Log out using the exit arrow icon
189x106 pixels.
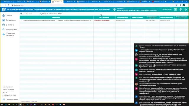(x=186, y=9)
